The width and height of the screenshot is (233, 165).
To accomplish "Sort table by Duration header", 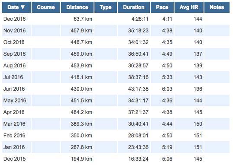I will point(134,7).
